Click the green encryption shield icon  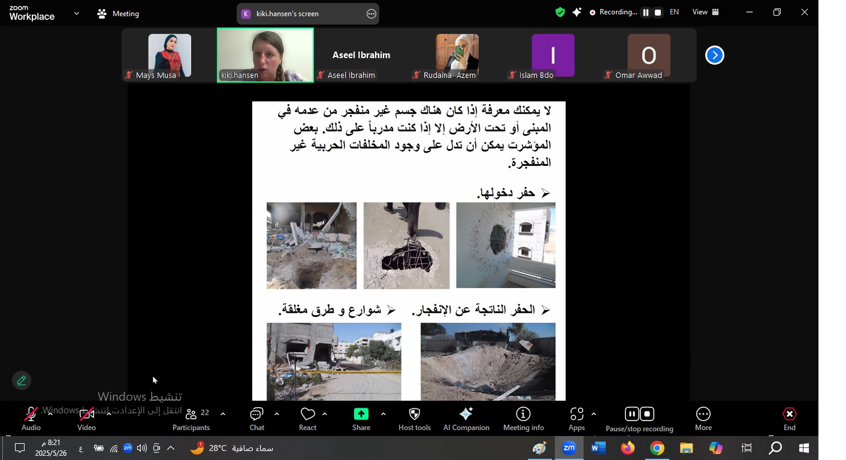click(x=560, y=12)
